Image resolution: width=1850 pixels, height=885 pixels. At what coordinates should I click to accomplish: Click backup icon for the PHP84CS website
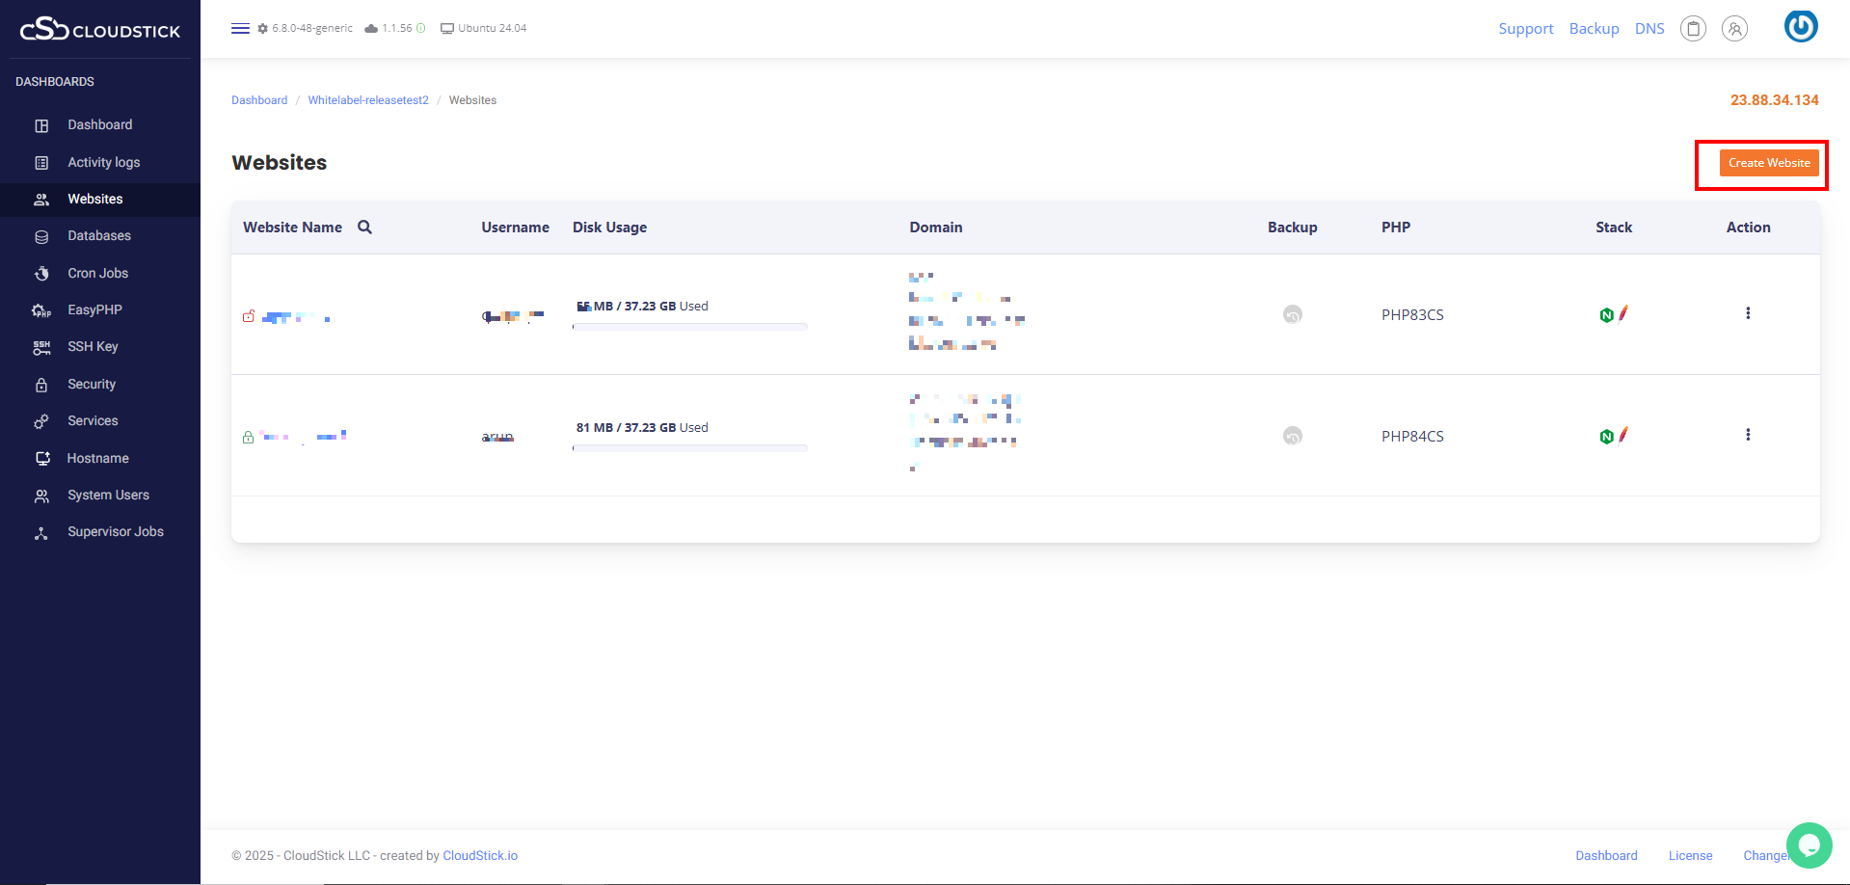pyautogui.click(x=1292, y=436)
